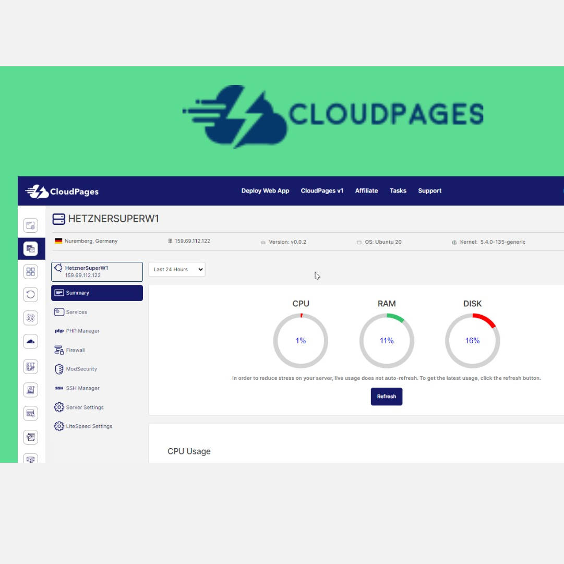Click the php logo icon
The image size is (564, 564).
[x=59, y=331]
